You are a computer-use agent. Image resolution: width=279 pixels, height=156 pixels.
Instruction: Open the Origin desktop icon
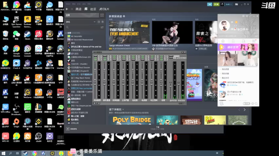tap(17, 123)
